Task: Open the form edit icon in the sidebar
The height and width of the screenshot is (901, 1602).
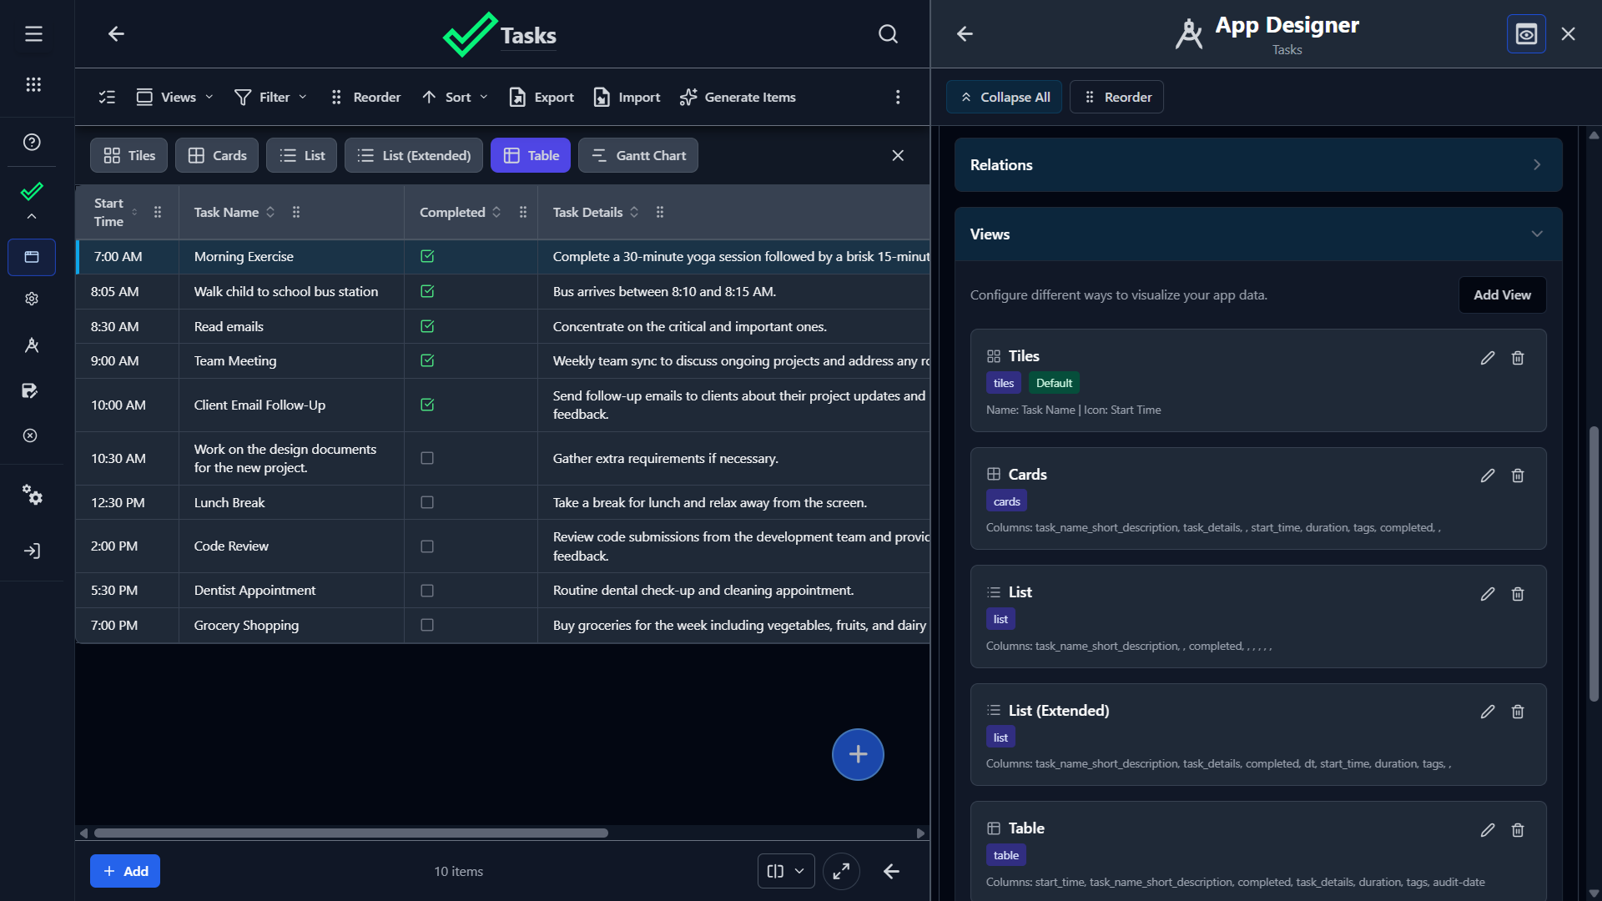Action: 30,390
